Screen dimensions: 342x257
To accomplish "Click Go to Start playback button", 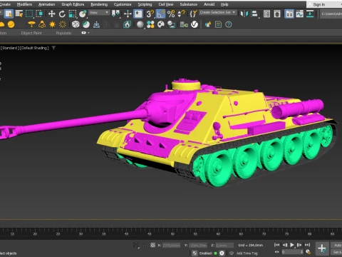I will 276,245.
